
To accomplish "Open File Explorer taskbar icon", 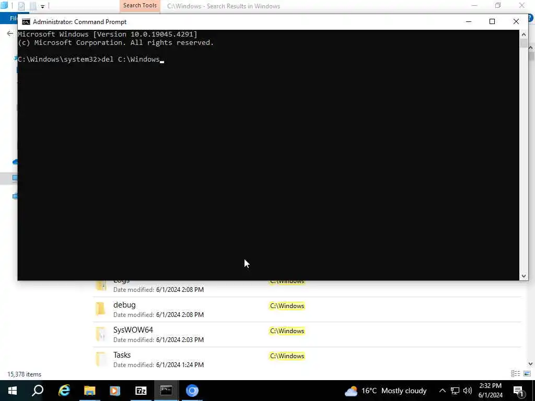I will [89, 391].
